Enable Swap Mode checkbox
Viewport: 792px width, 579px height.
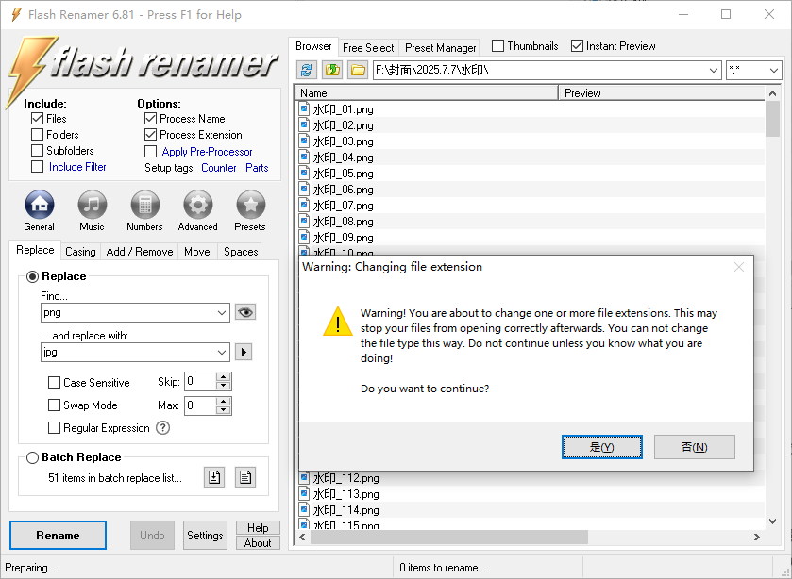[54, 405]
